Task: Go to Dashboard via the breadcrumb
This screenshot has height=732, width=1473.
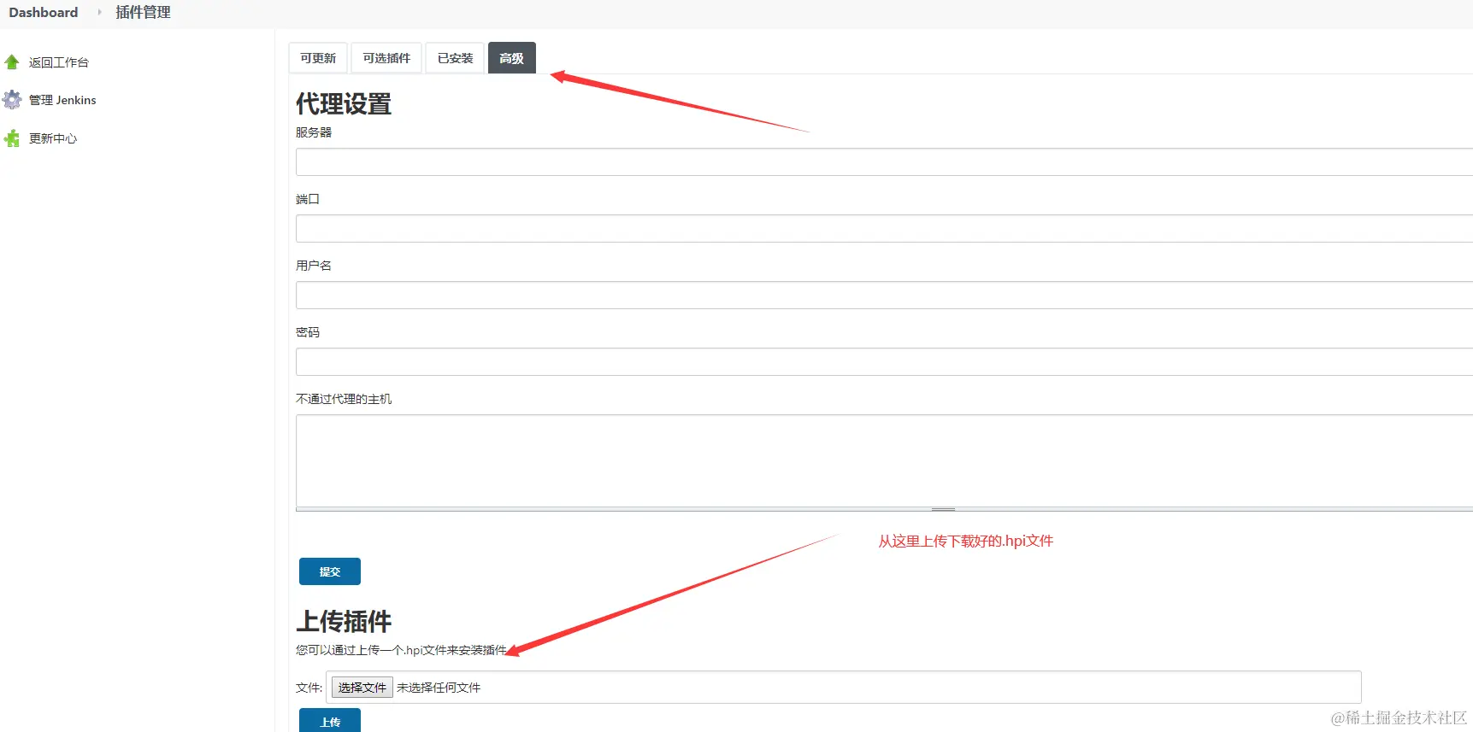Action: 44,13
